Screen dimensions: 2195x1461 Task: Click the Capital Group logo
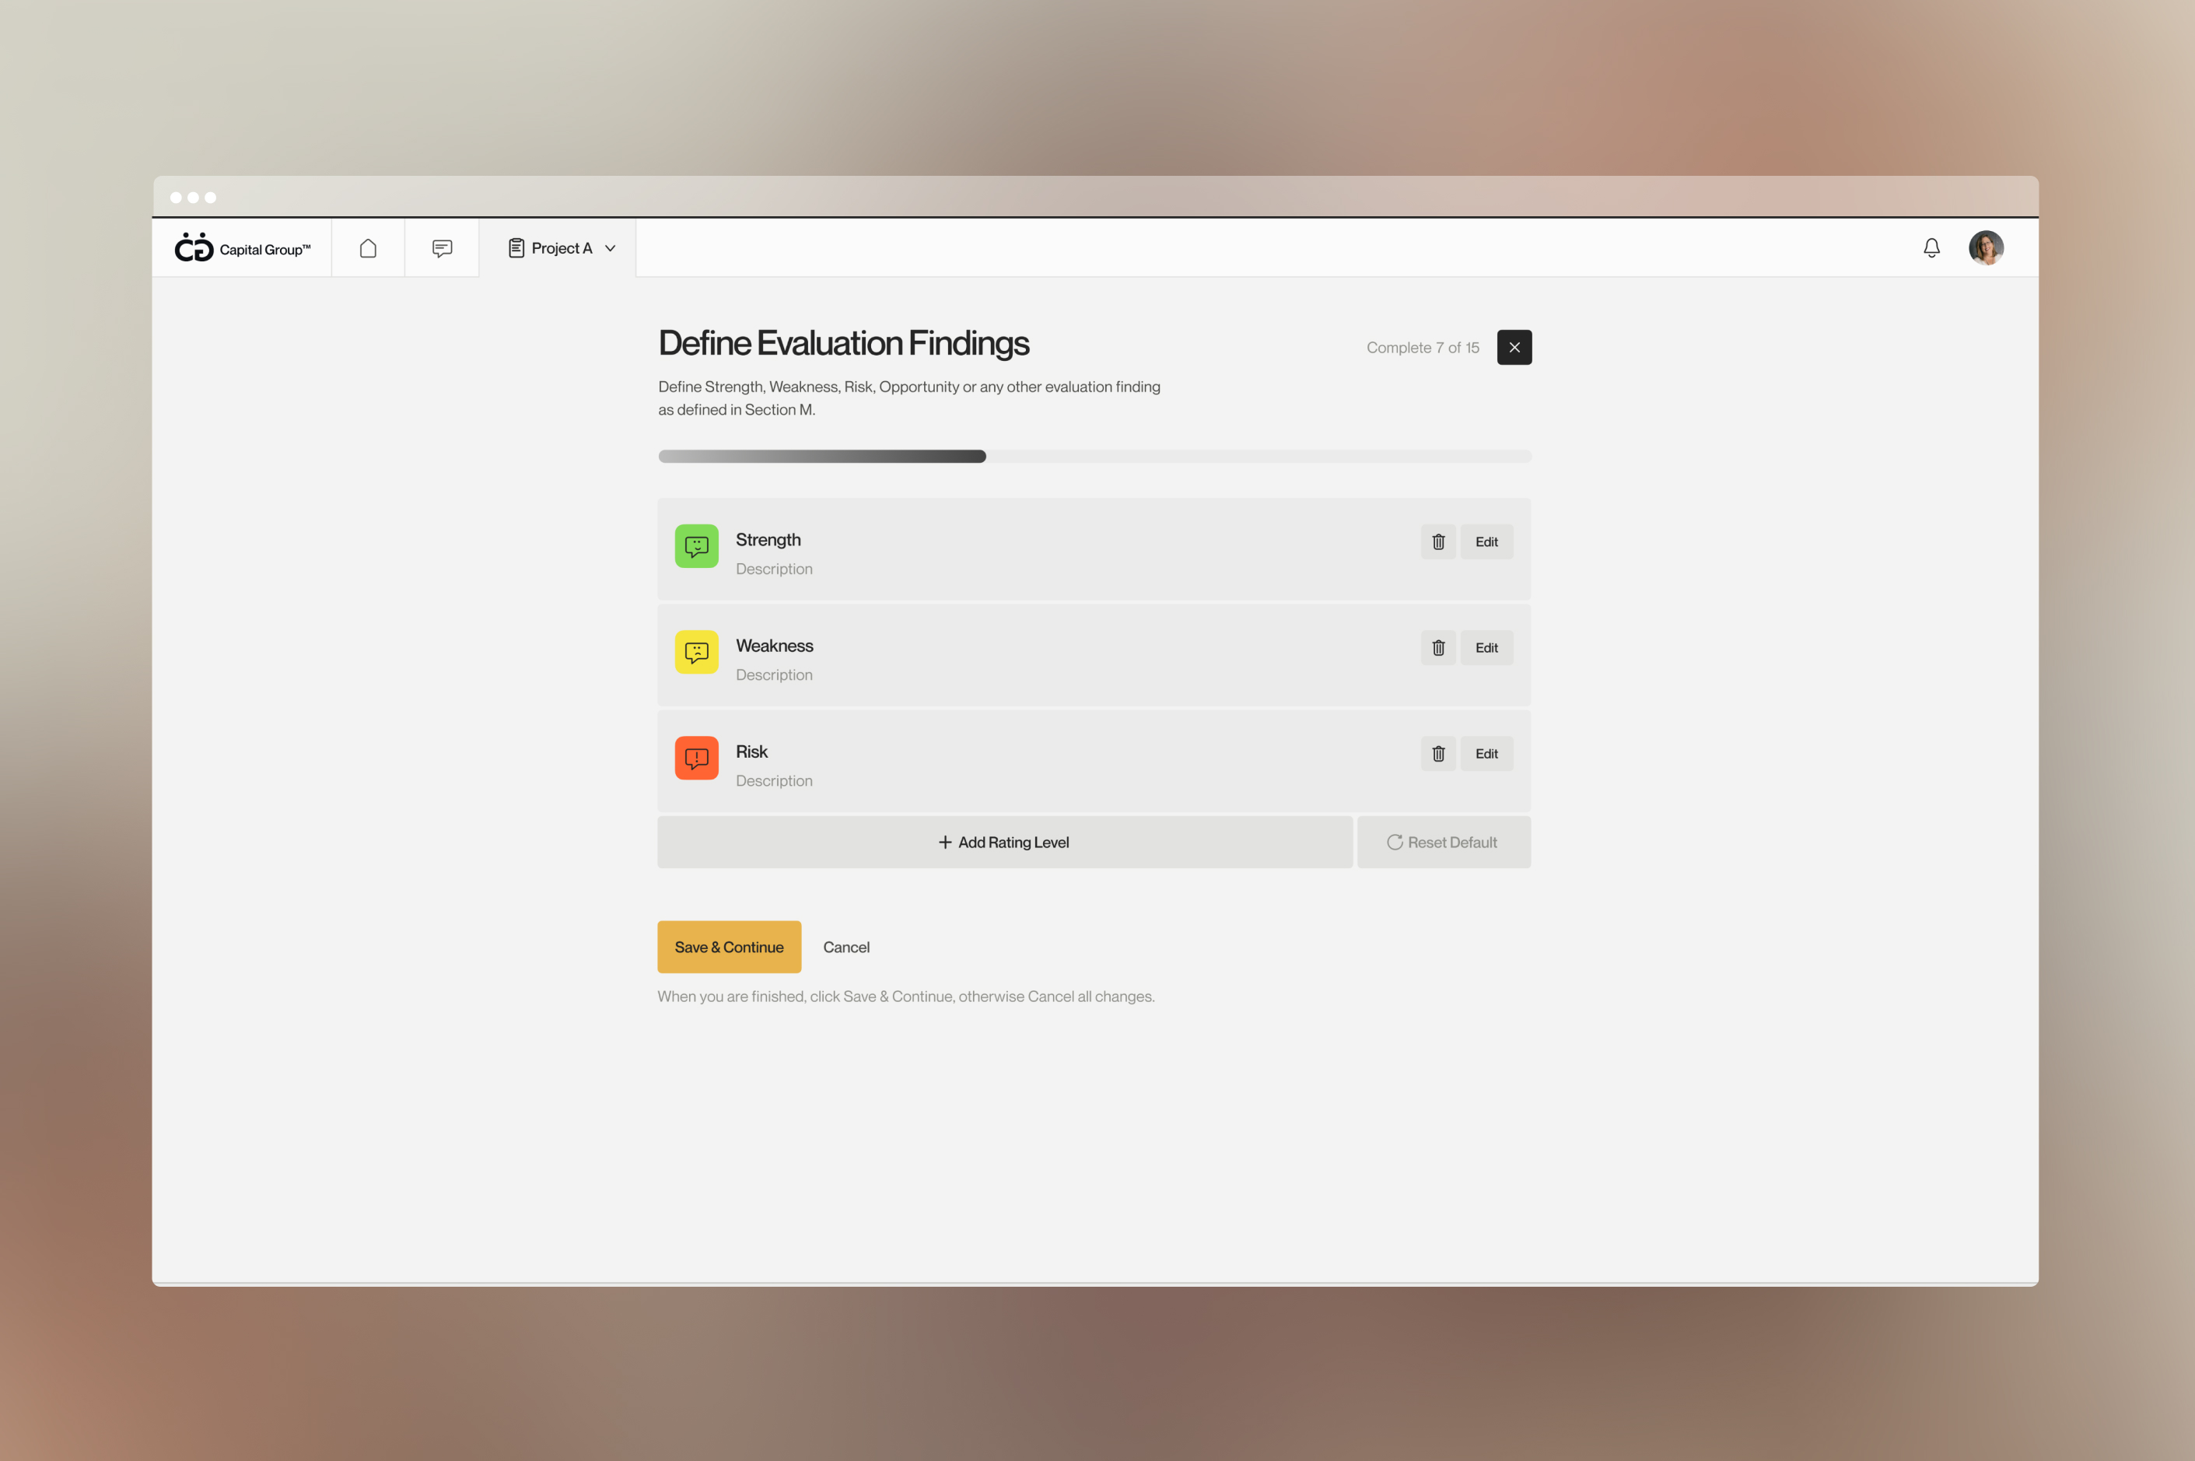click(242, 248)
